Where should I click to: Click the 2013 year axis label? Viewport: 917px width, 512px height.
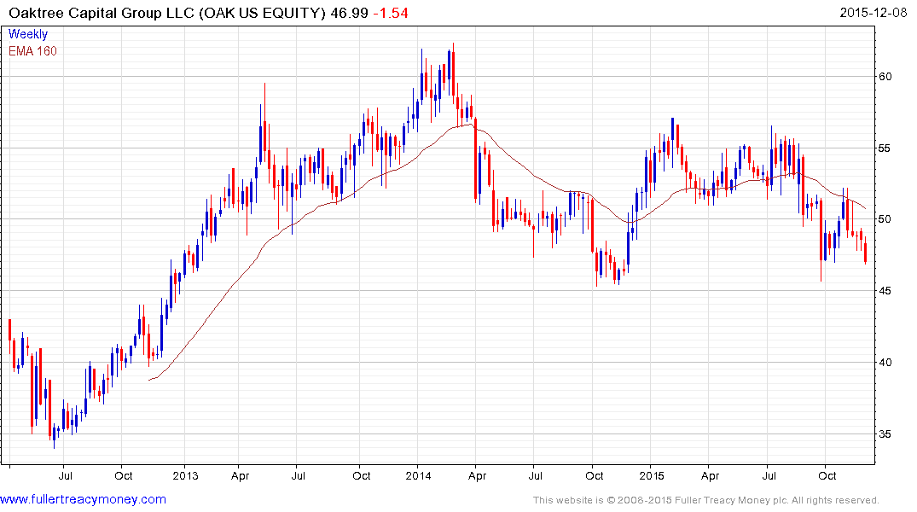pyautogui.click(x=185, y=475)
